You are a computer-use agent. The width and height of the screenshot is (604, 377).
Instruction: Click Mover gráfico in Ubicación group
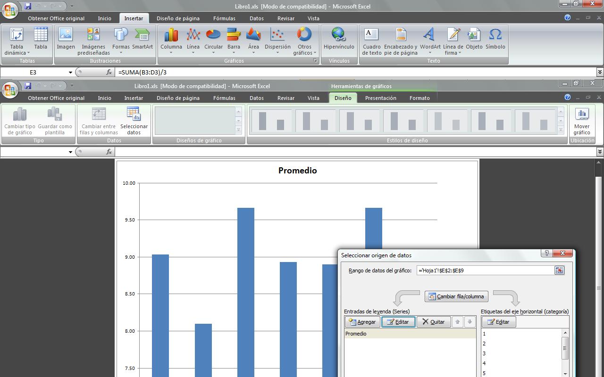pos(582,121)
